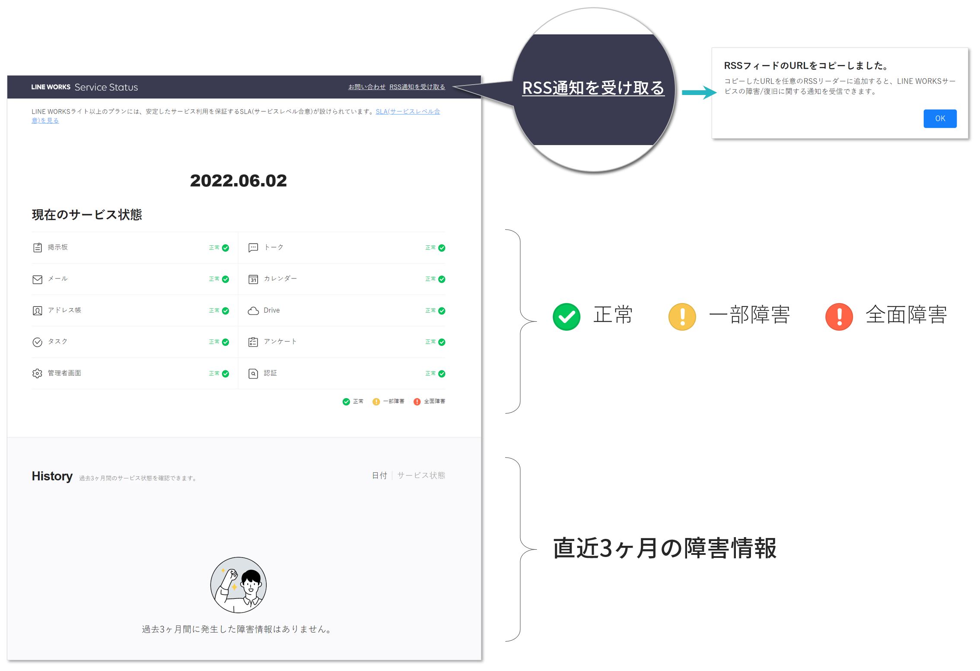Click the 掲示板 clipboard icon
Screen dimensions: 980x671
pyautogui.click(x=38, y=247)
